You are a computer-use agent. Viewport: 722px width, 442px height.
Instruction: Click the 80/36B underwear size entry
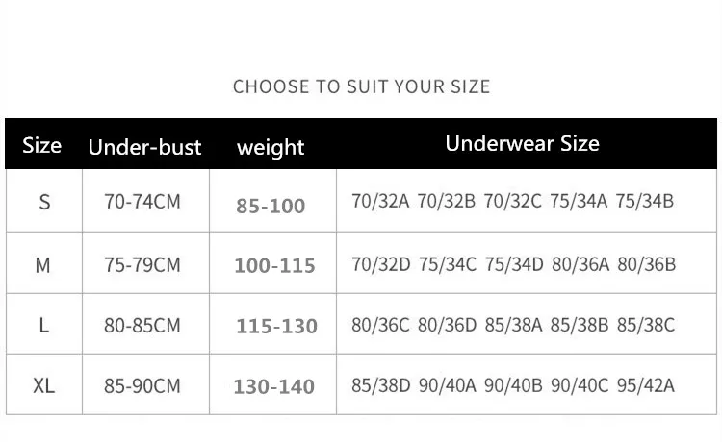click(x=647, y=264)
